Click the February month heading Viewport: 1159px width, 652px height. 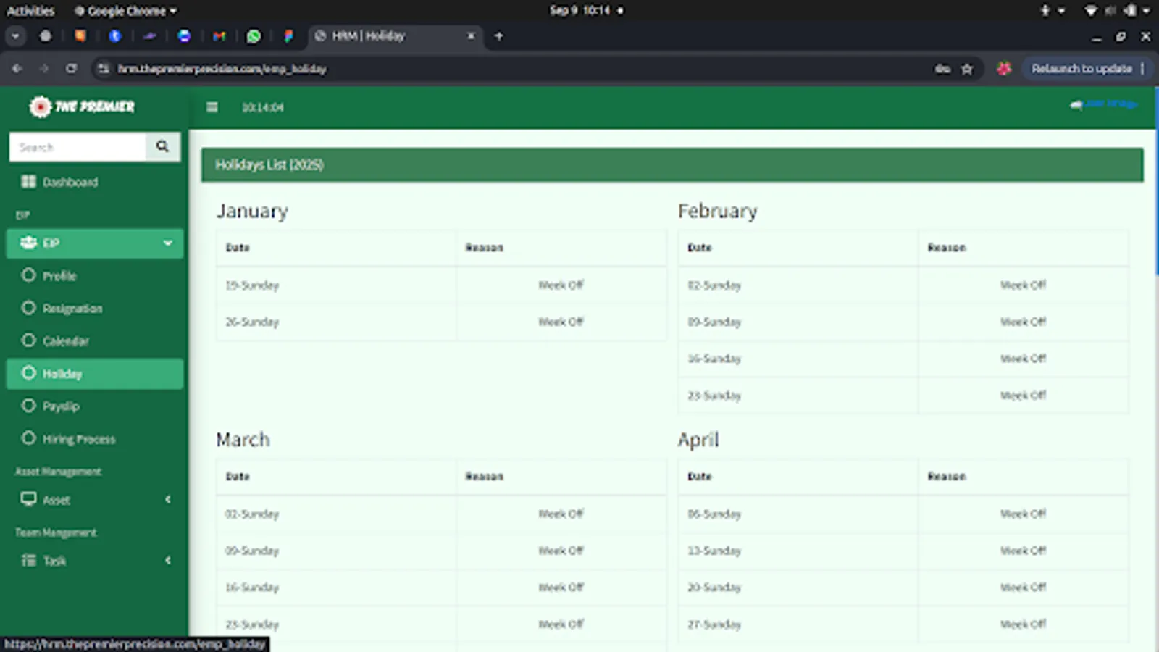tap(717, 211)
